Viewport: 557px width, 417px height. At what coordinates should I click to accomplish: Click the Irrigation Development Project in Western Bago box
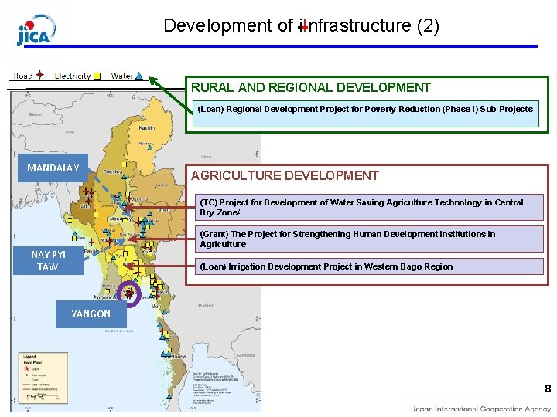point(369,266)
